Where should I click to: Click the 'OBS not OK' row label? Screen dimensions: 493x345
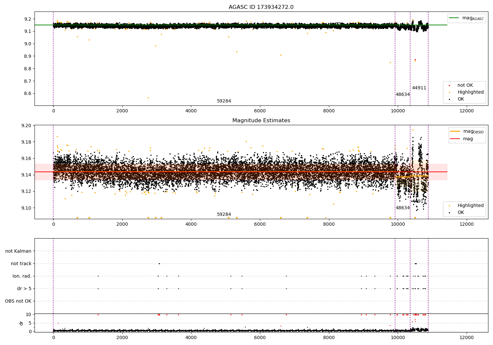pyautogui.click(x=18, y=301)
